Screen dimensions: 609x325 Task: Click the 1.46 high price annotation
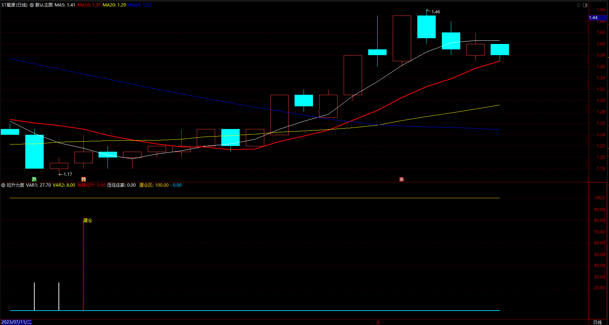pos(436,12)
